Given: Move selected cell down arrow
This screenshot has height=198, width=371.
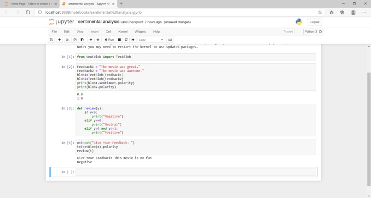Looking at the screenshot, I should point(98,40).
